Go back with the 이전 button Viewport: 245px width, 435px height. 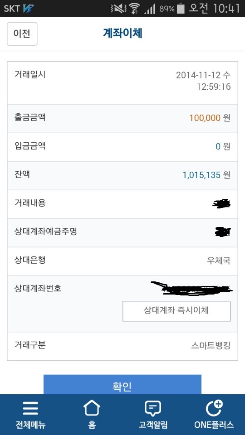click(22, 34)
